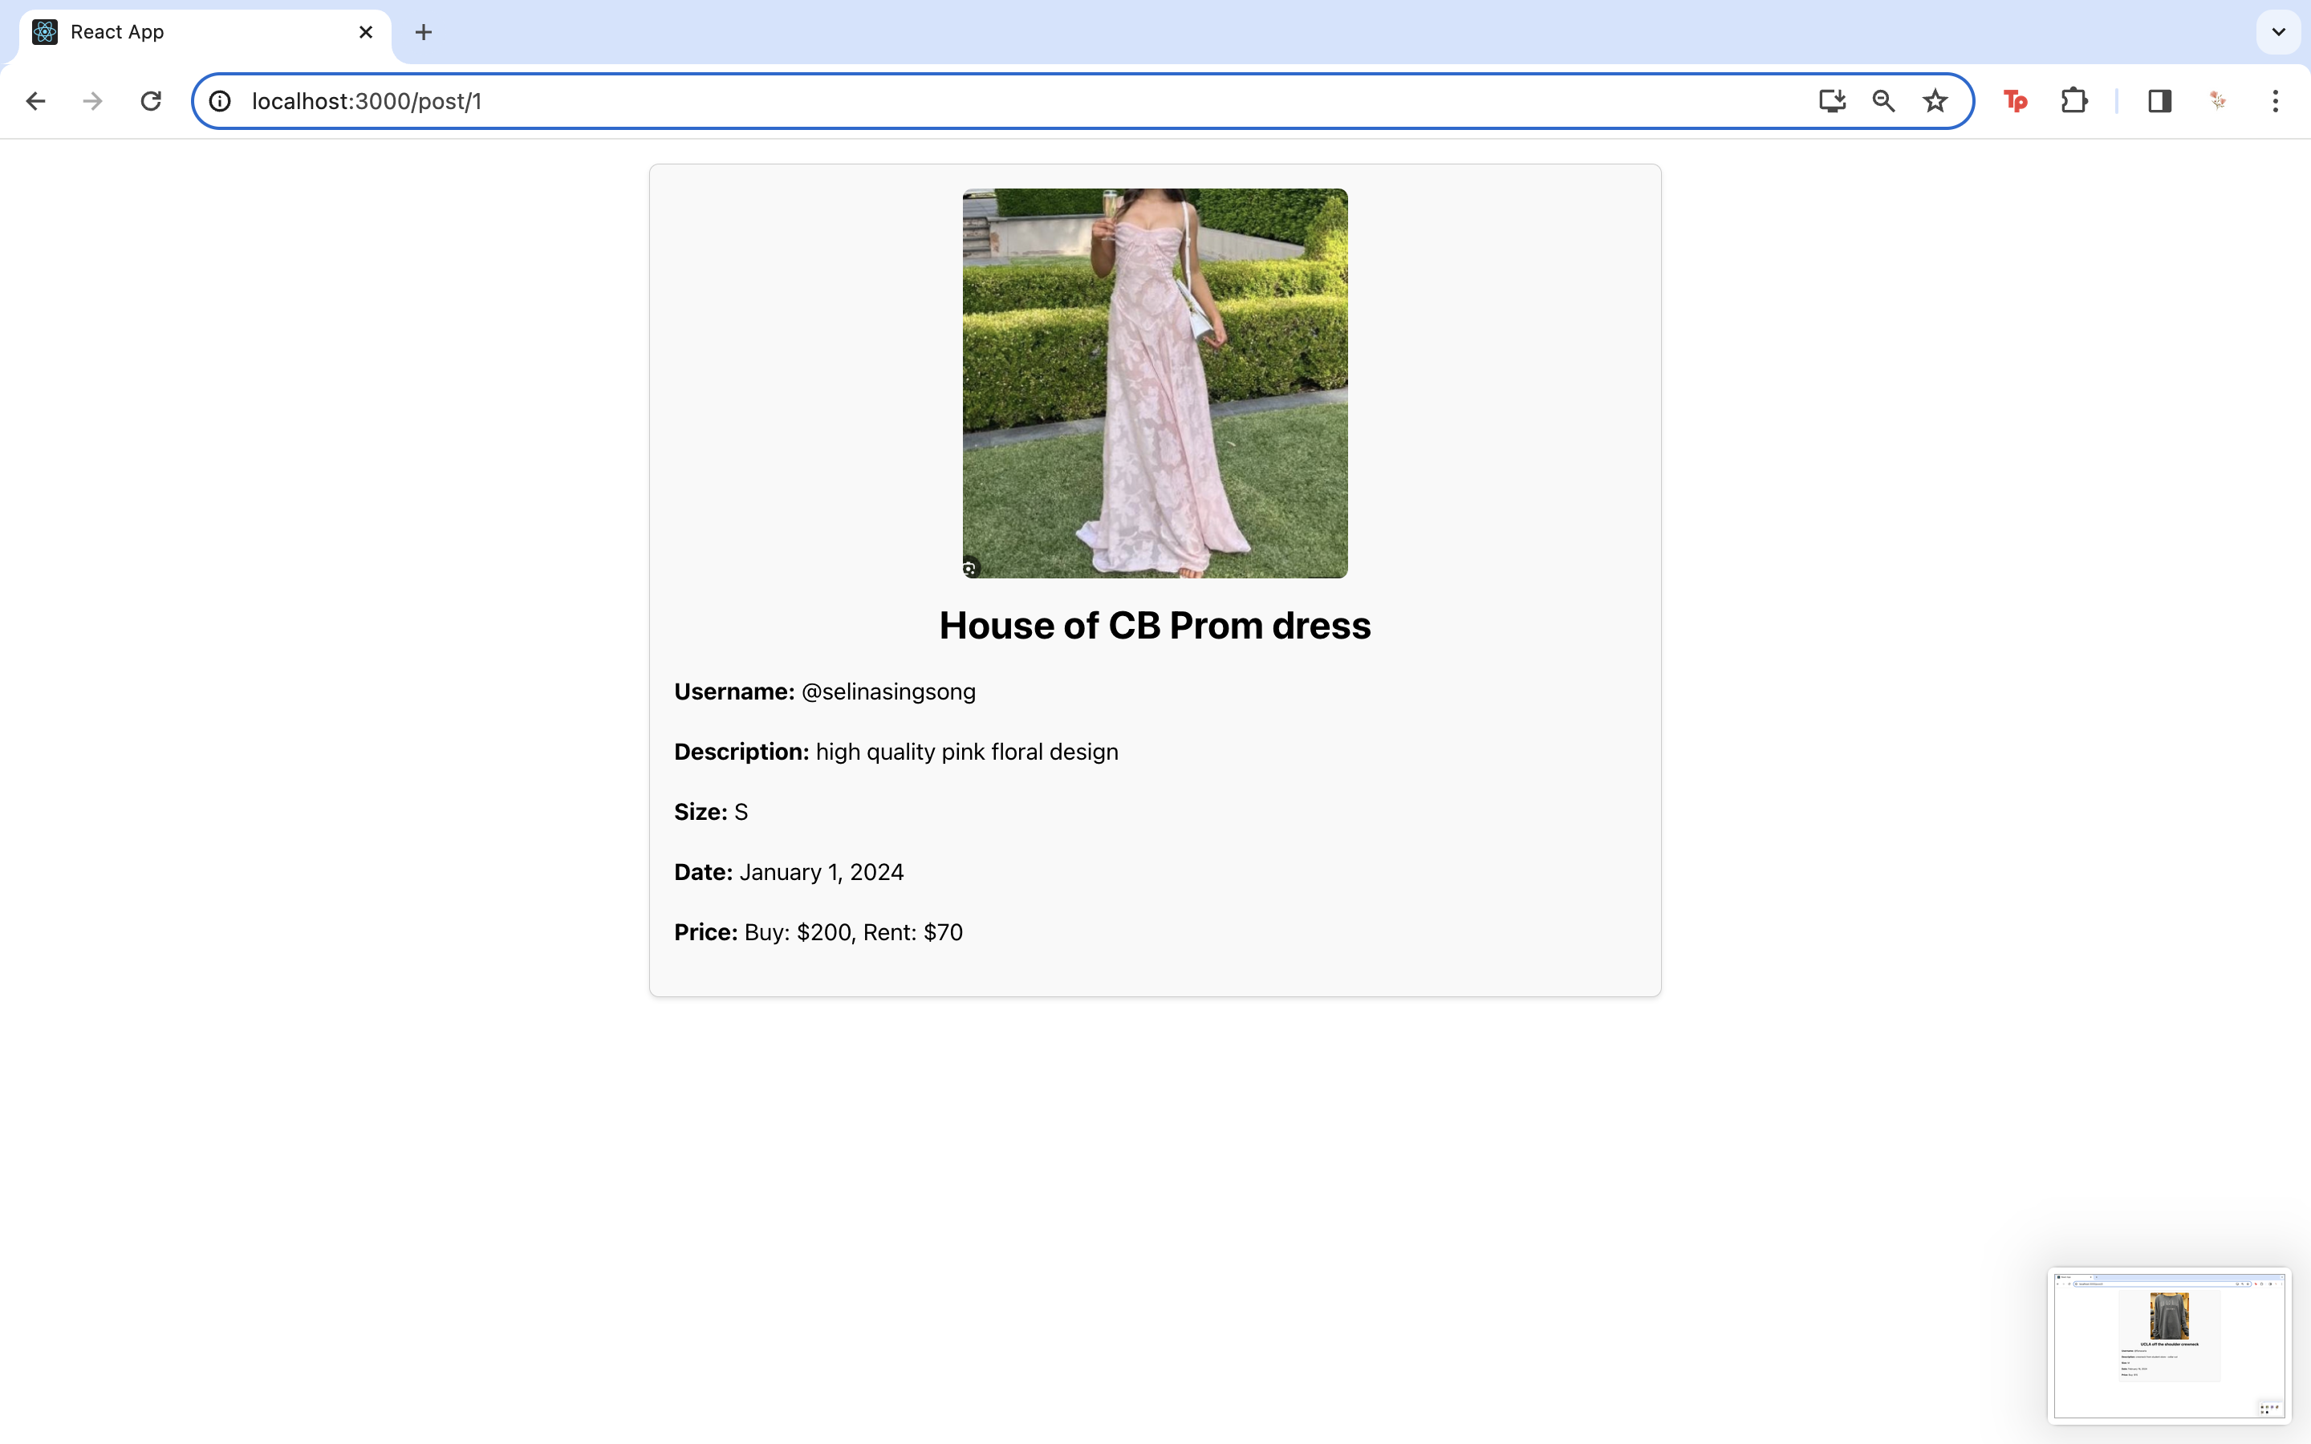Open the Extensions puzzle-piece menu
This screenshot has height=1444, width=2311.
coord(2074,101)
